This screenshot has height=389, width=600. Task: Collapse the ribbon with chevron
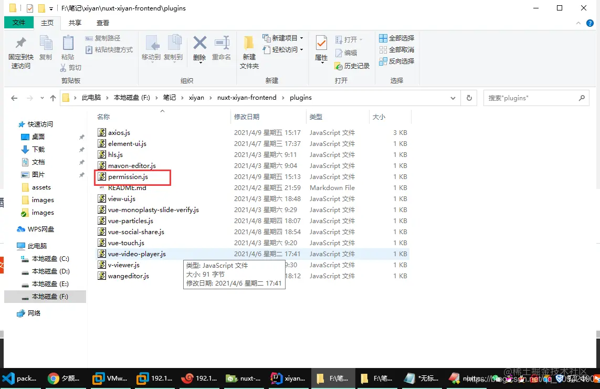pyautogui.click(x=578, y=23)
